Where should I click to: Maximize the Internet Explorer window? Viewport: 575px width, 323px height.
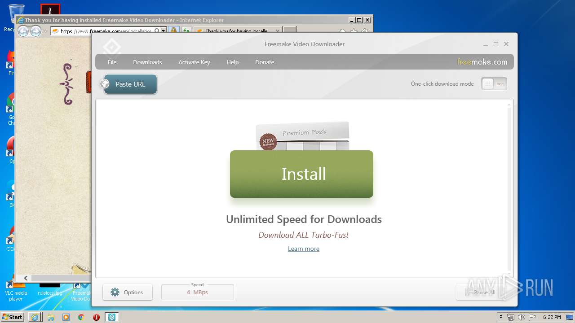359,20
